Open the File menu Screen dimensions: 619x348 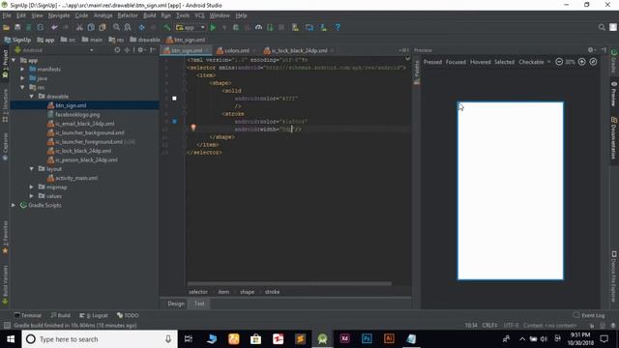point(7,15)
